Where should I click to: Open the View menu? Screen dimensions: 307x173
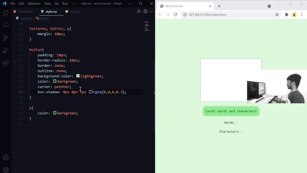47,3
